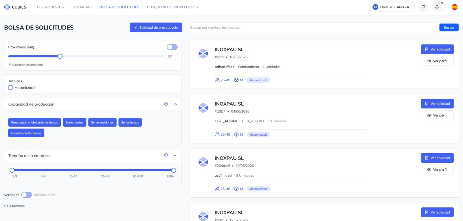The height and width of the screenshot is (221, 463).
Task: Click the INOXPAU SL logo for request #sdfa
Action: pos(203,54)
